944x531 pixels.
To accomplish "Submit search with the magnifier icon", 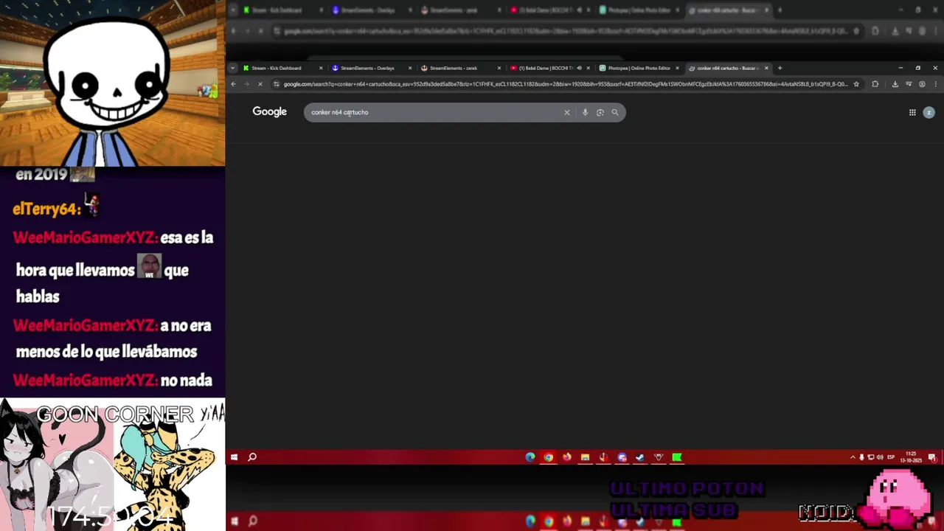I will pos(615,112).
